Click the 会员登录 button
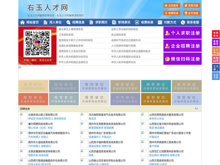This screenshot has width=220, height=165. coord(172,5)
